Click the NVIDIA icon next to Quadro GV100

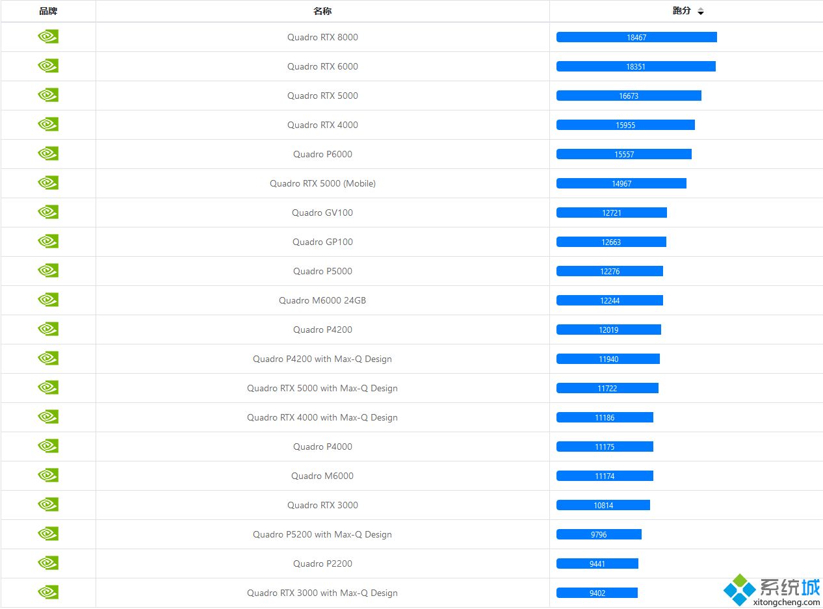(x=48, y=213)
